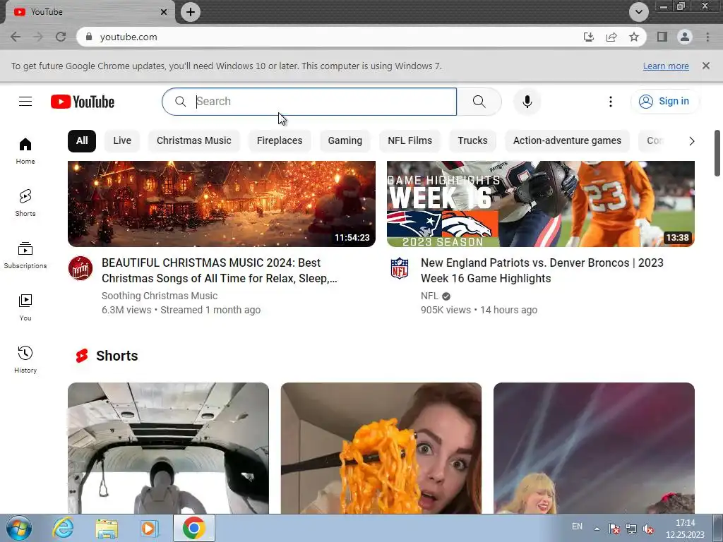Select the NFL Films filter chip
The image size is (723, 542).
click(x=410, y=140)
